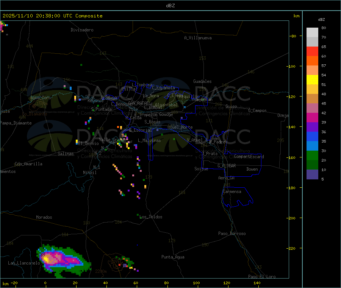Select the green 20 dBZ legend swatch

[x=312, y=155]
